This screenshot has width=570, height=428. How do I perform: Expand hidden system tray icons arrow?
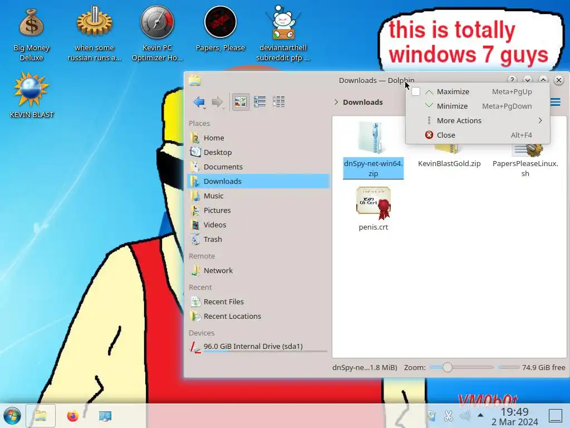pyautogui.click(x=480, y=415)
